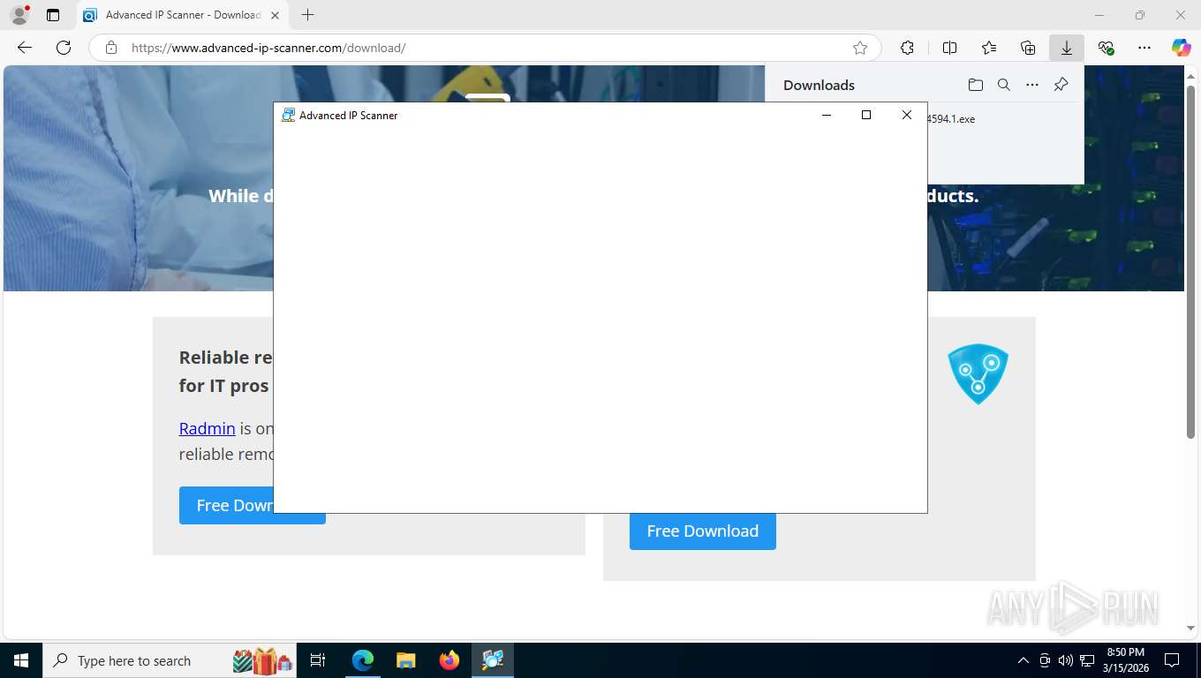Close the Advanced IP Scanner window

907,115
